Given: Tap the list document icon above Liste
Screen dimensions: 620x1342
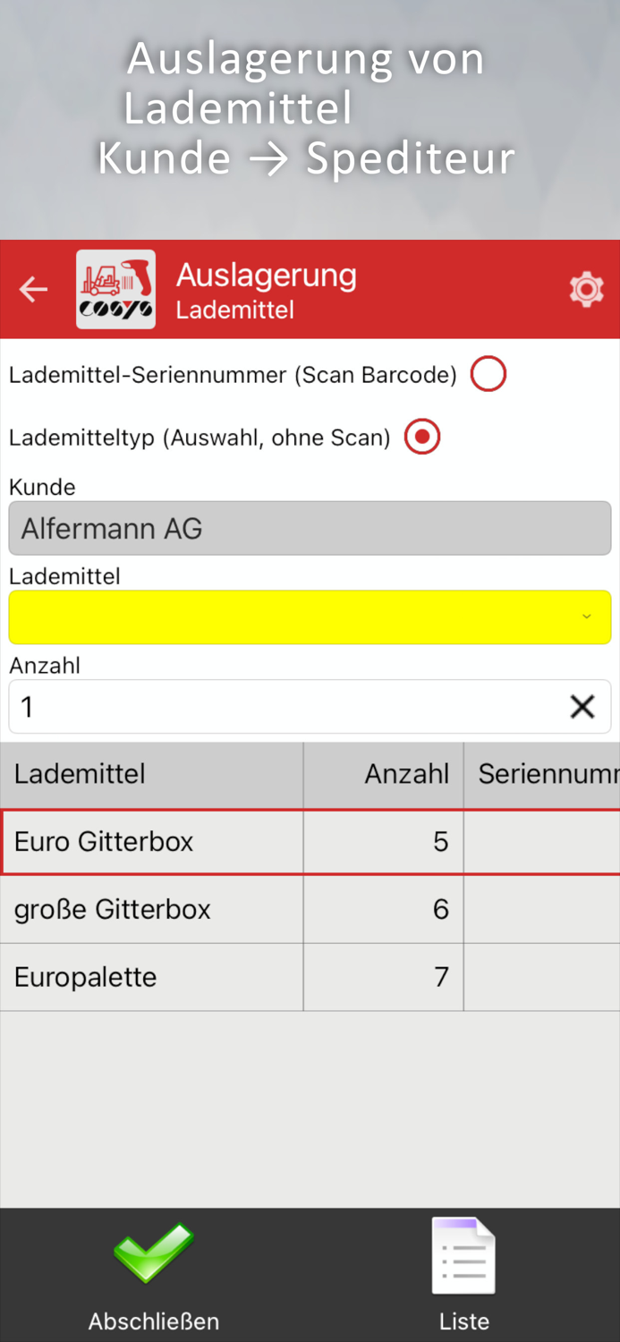Looking at the screenshot, I should tap(463, 1257).
